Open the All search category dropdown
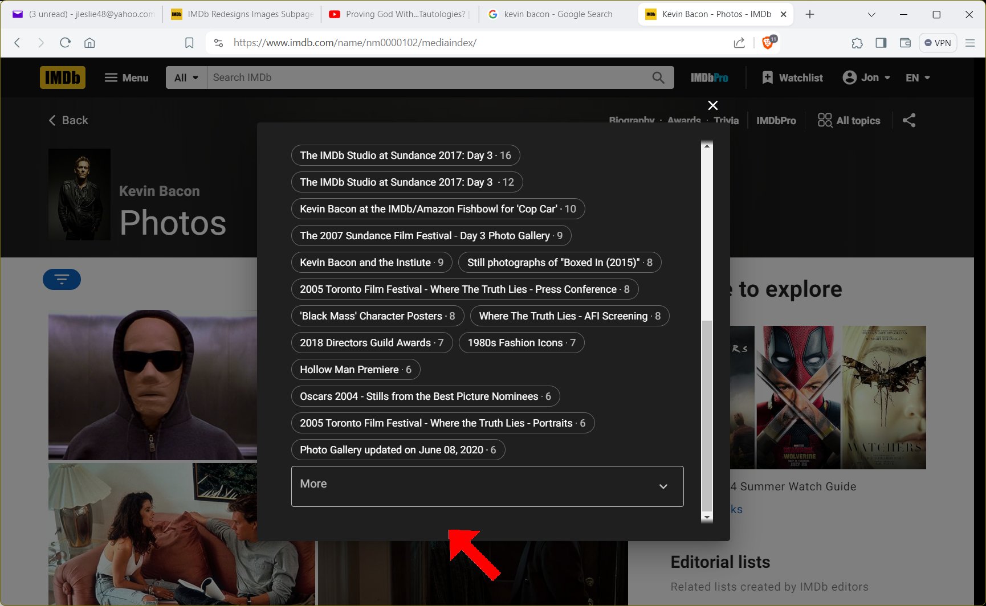This screenshot has width=986, height=606. click(x=185, y=77)
